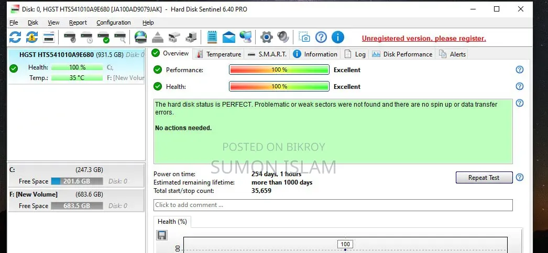Click left panel Temp 35 °C bar
Screen dimensions: 548x253
coord(77,78)
